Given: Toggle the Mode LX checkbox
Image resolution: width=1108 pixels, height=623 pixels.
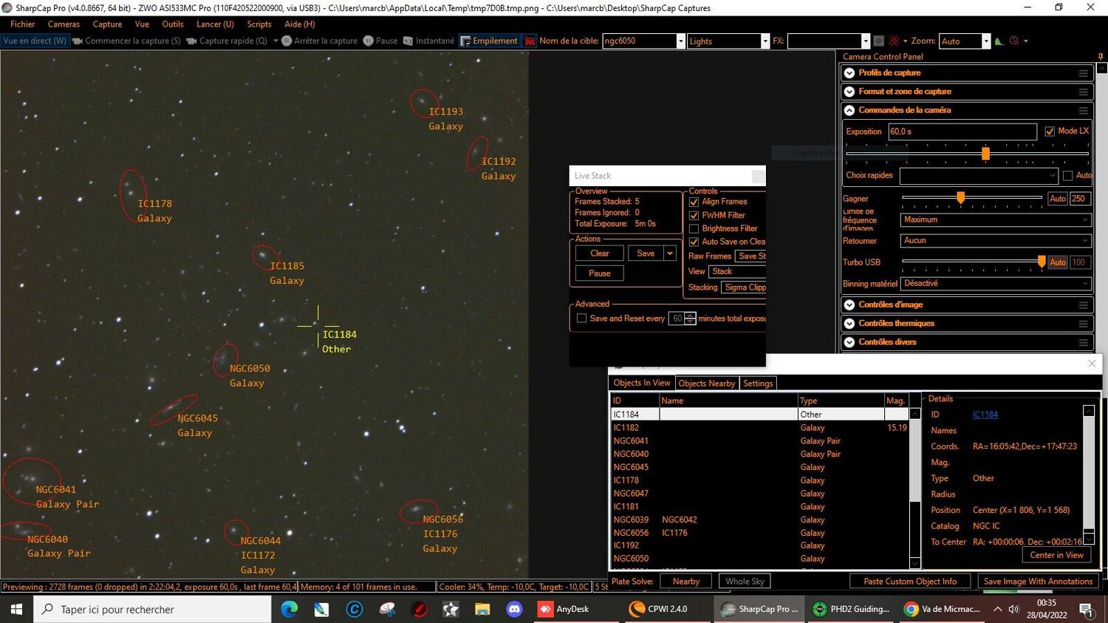Looking at the screenshot, I should (1050, 131).
